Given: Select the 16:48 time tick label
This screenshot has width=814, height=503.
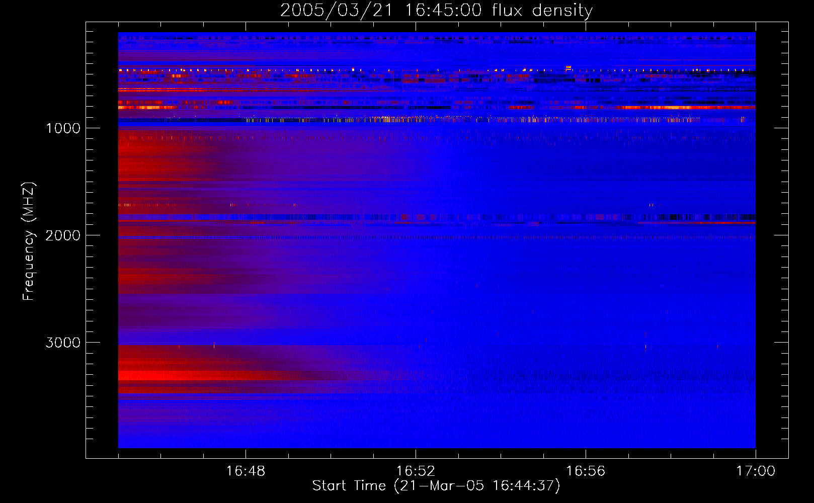Looking at the screenshot, I should tap(246, 471).
